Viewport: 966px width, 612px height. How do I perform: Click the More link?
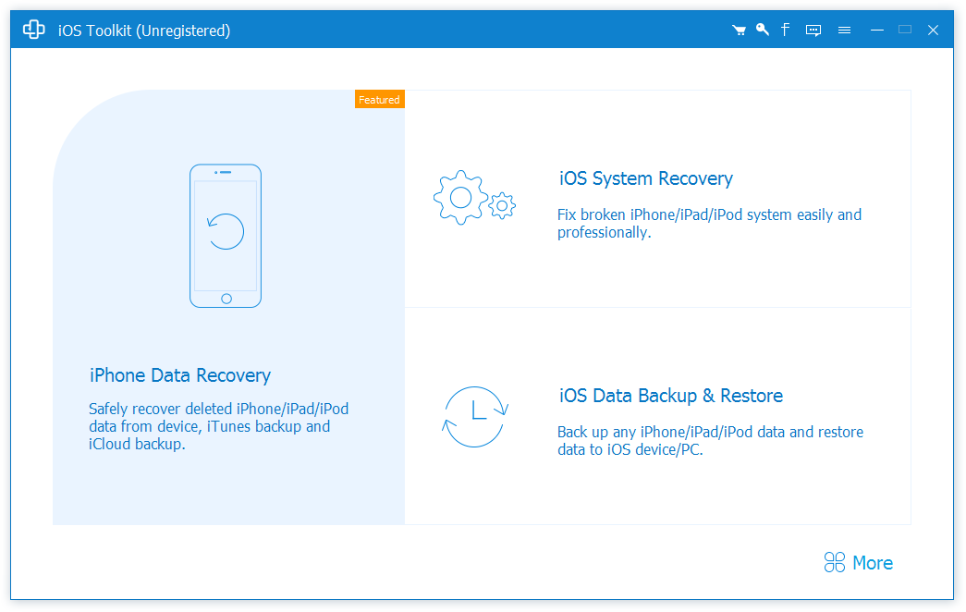click(873, 562)
